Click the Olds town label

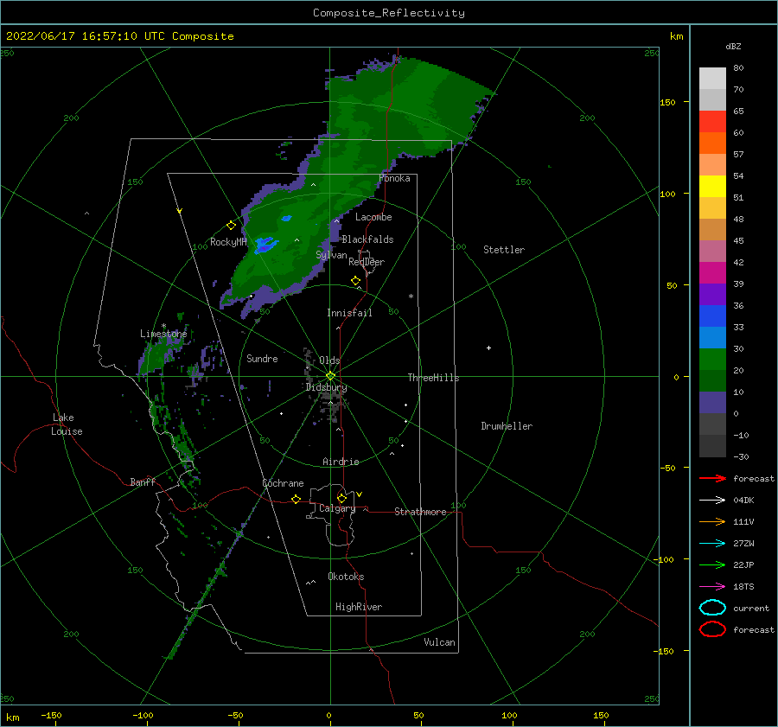(x=329, y=360)
